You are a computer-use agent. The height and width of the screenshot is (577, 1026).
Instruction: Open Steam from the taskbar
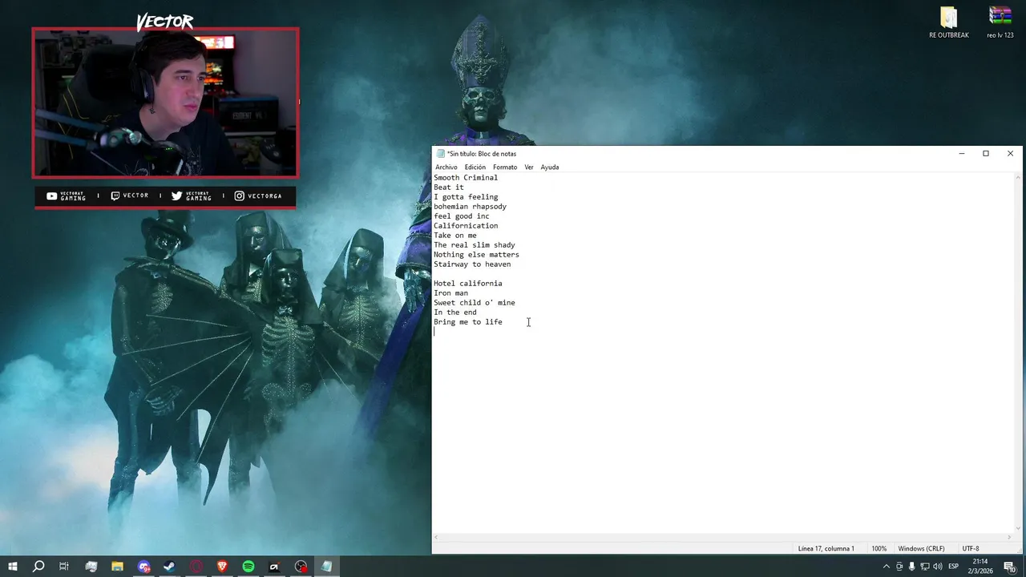[x=170, y=567]
